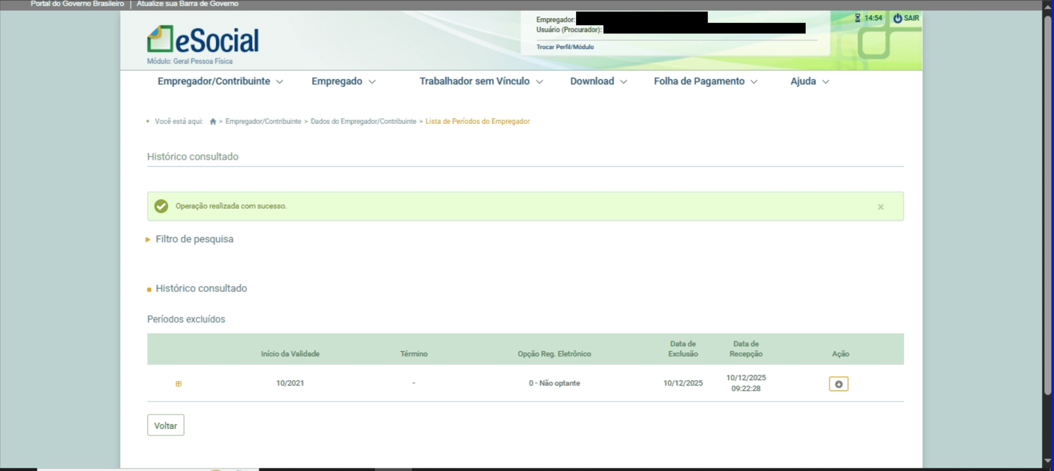Click the Voltar button
The width and height of the screenshot is (1054, 471).
(x=166, y=425)
